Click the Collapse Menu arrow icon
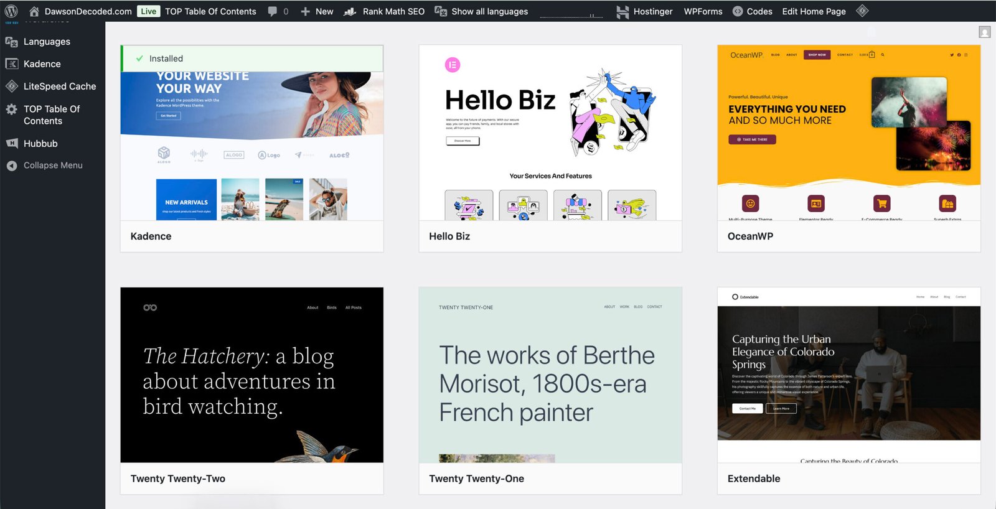The width and height of the screenshot is (996, 509). click(11, 166)
